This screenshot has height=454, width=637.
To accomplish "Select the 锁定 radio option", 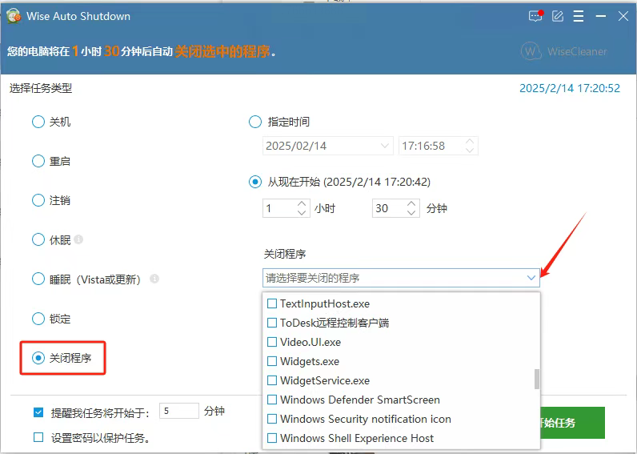I will coord(38,319).
